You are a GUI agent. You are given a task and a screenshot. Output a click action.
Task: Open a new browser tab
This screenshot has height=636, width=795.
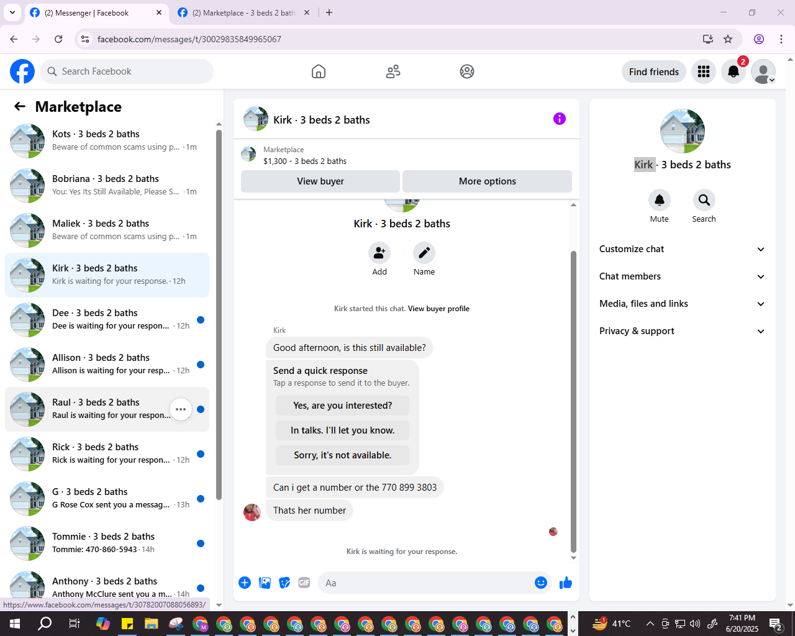(329, 12)
